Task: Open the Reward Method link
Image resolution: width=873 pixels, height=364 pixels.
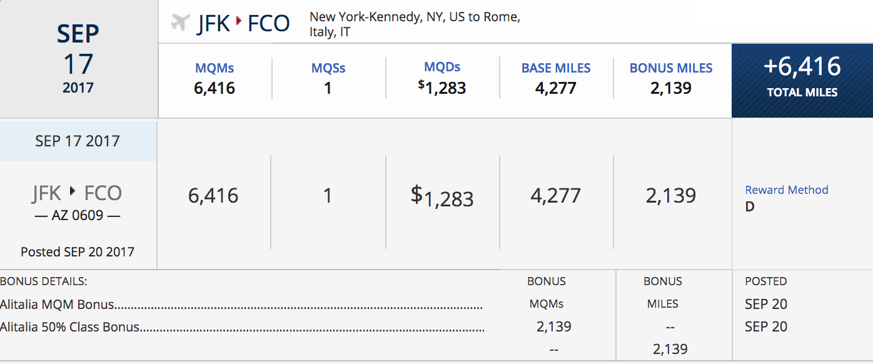Action: [786, 190]
